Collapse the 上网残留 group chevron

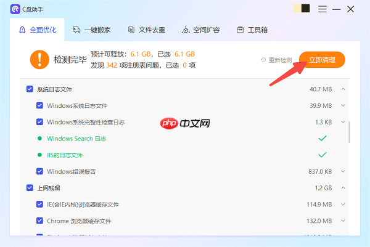[343, 188]
